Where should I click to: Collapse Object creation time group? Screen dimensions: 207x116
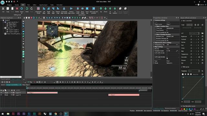point(155,26)
